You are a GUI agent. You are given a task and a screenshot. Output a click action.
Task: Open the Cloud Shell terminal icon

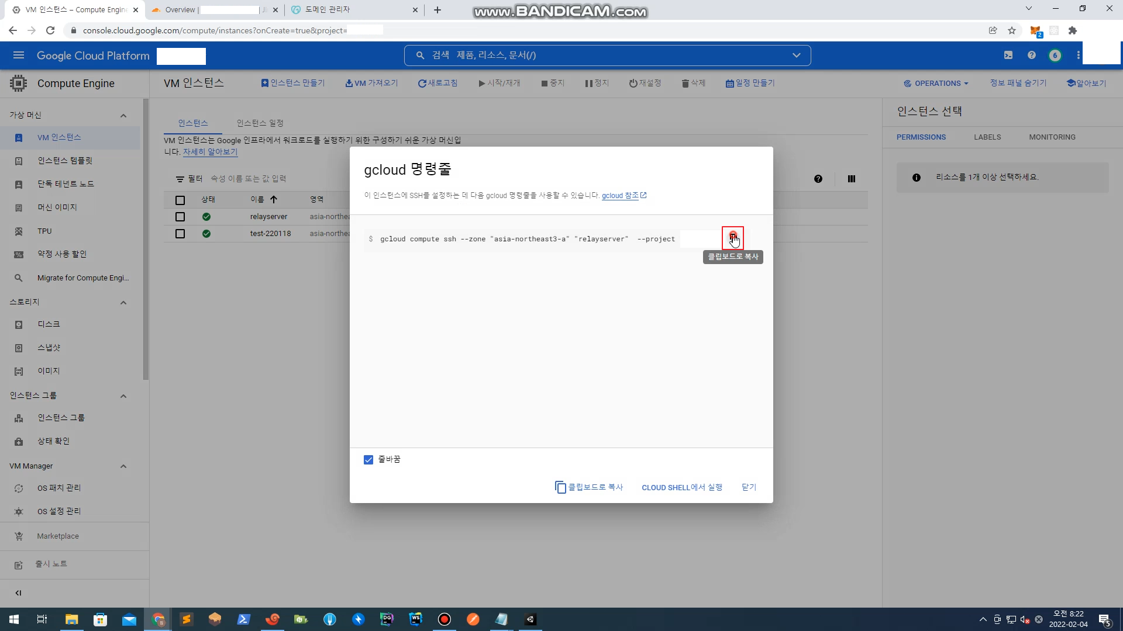[1008, 55]
